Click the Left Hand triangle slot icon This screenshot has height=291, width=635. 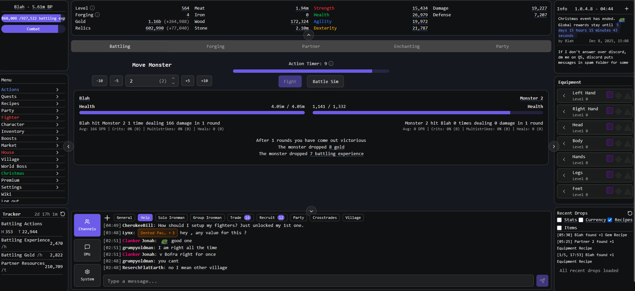coord(627,96)
